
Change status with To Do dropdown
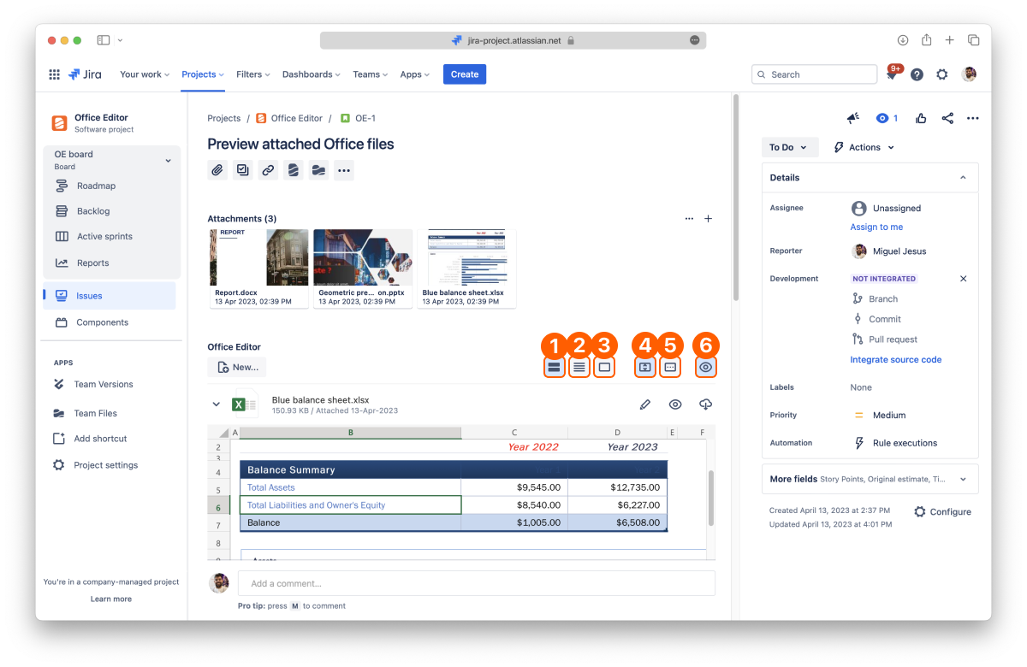tap(790, 147)
